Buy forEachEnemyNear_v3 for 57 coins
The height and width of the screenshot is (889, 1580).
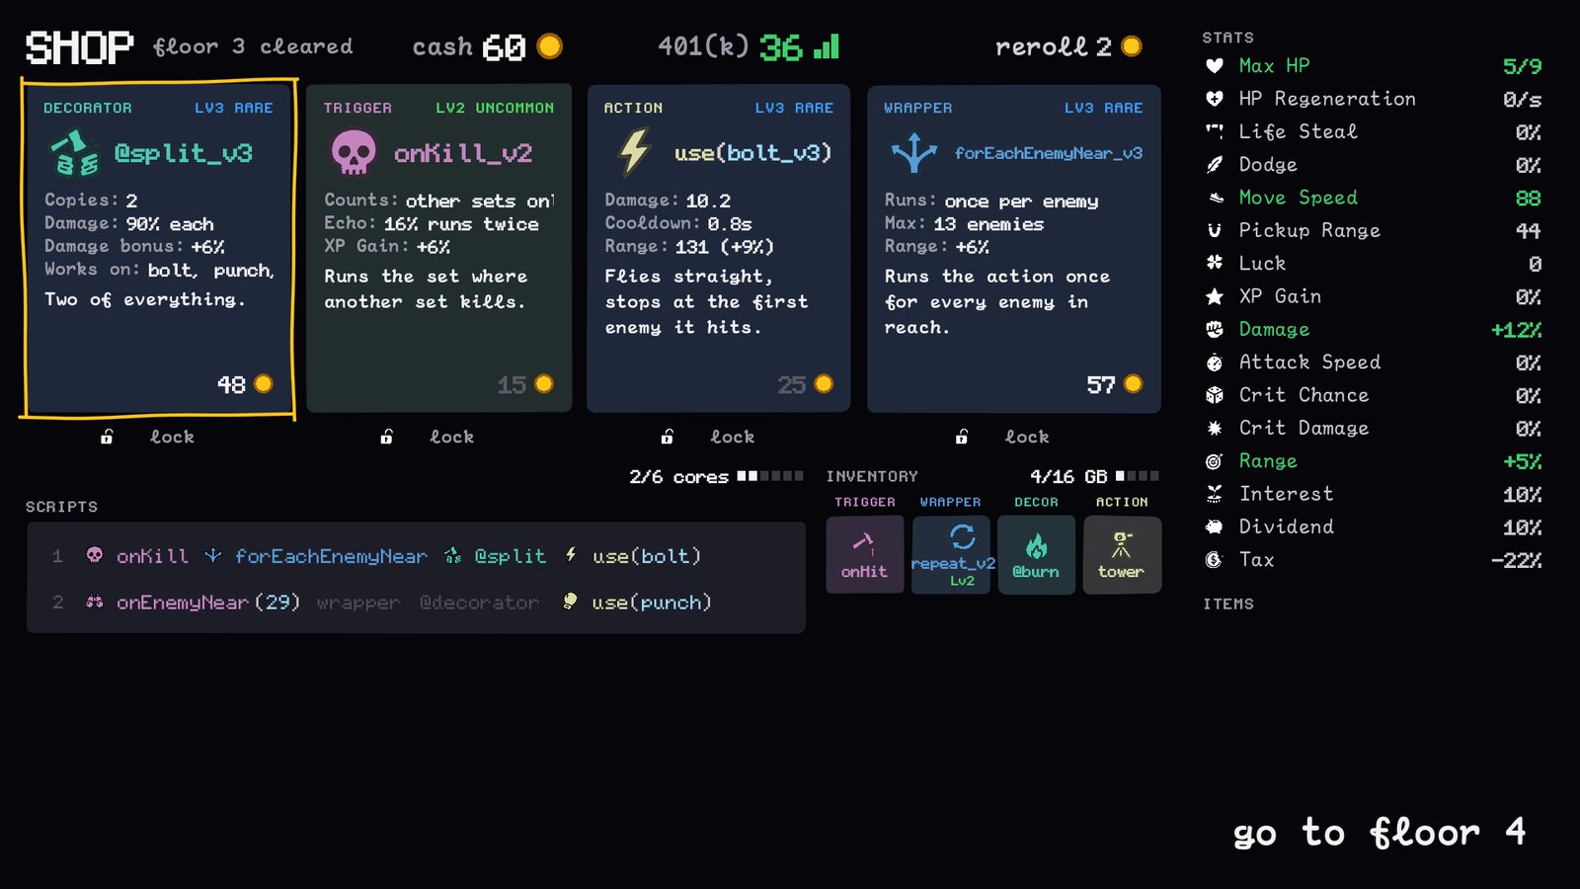coord(1014,248)
